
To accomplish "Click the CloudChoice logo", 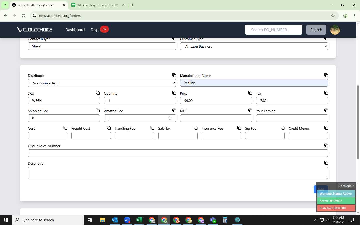I will pos(35,30).
